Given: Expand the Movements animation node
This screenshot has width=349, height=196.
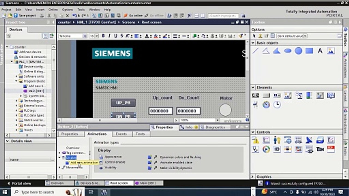Looking at the screenshot, I should point(60,167).
